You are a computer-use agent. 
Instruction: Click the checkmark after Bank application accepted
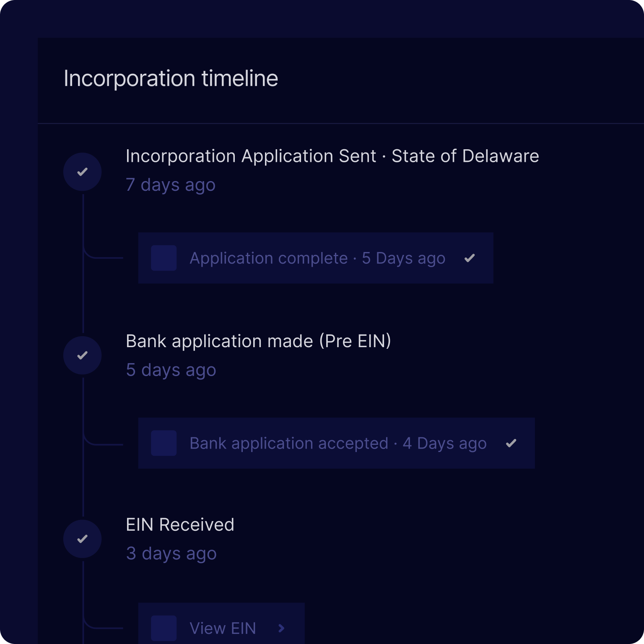click(511, 443)
